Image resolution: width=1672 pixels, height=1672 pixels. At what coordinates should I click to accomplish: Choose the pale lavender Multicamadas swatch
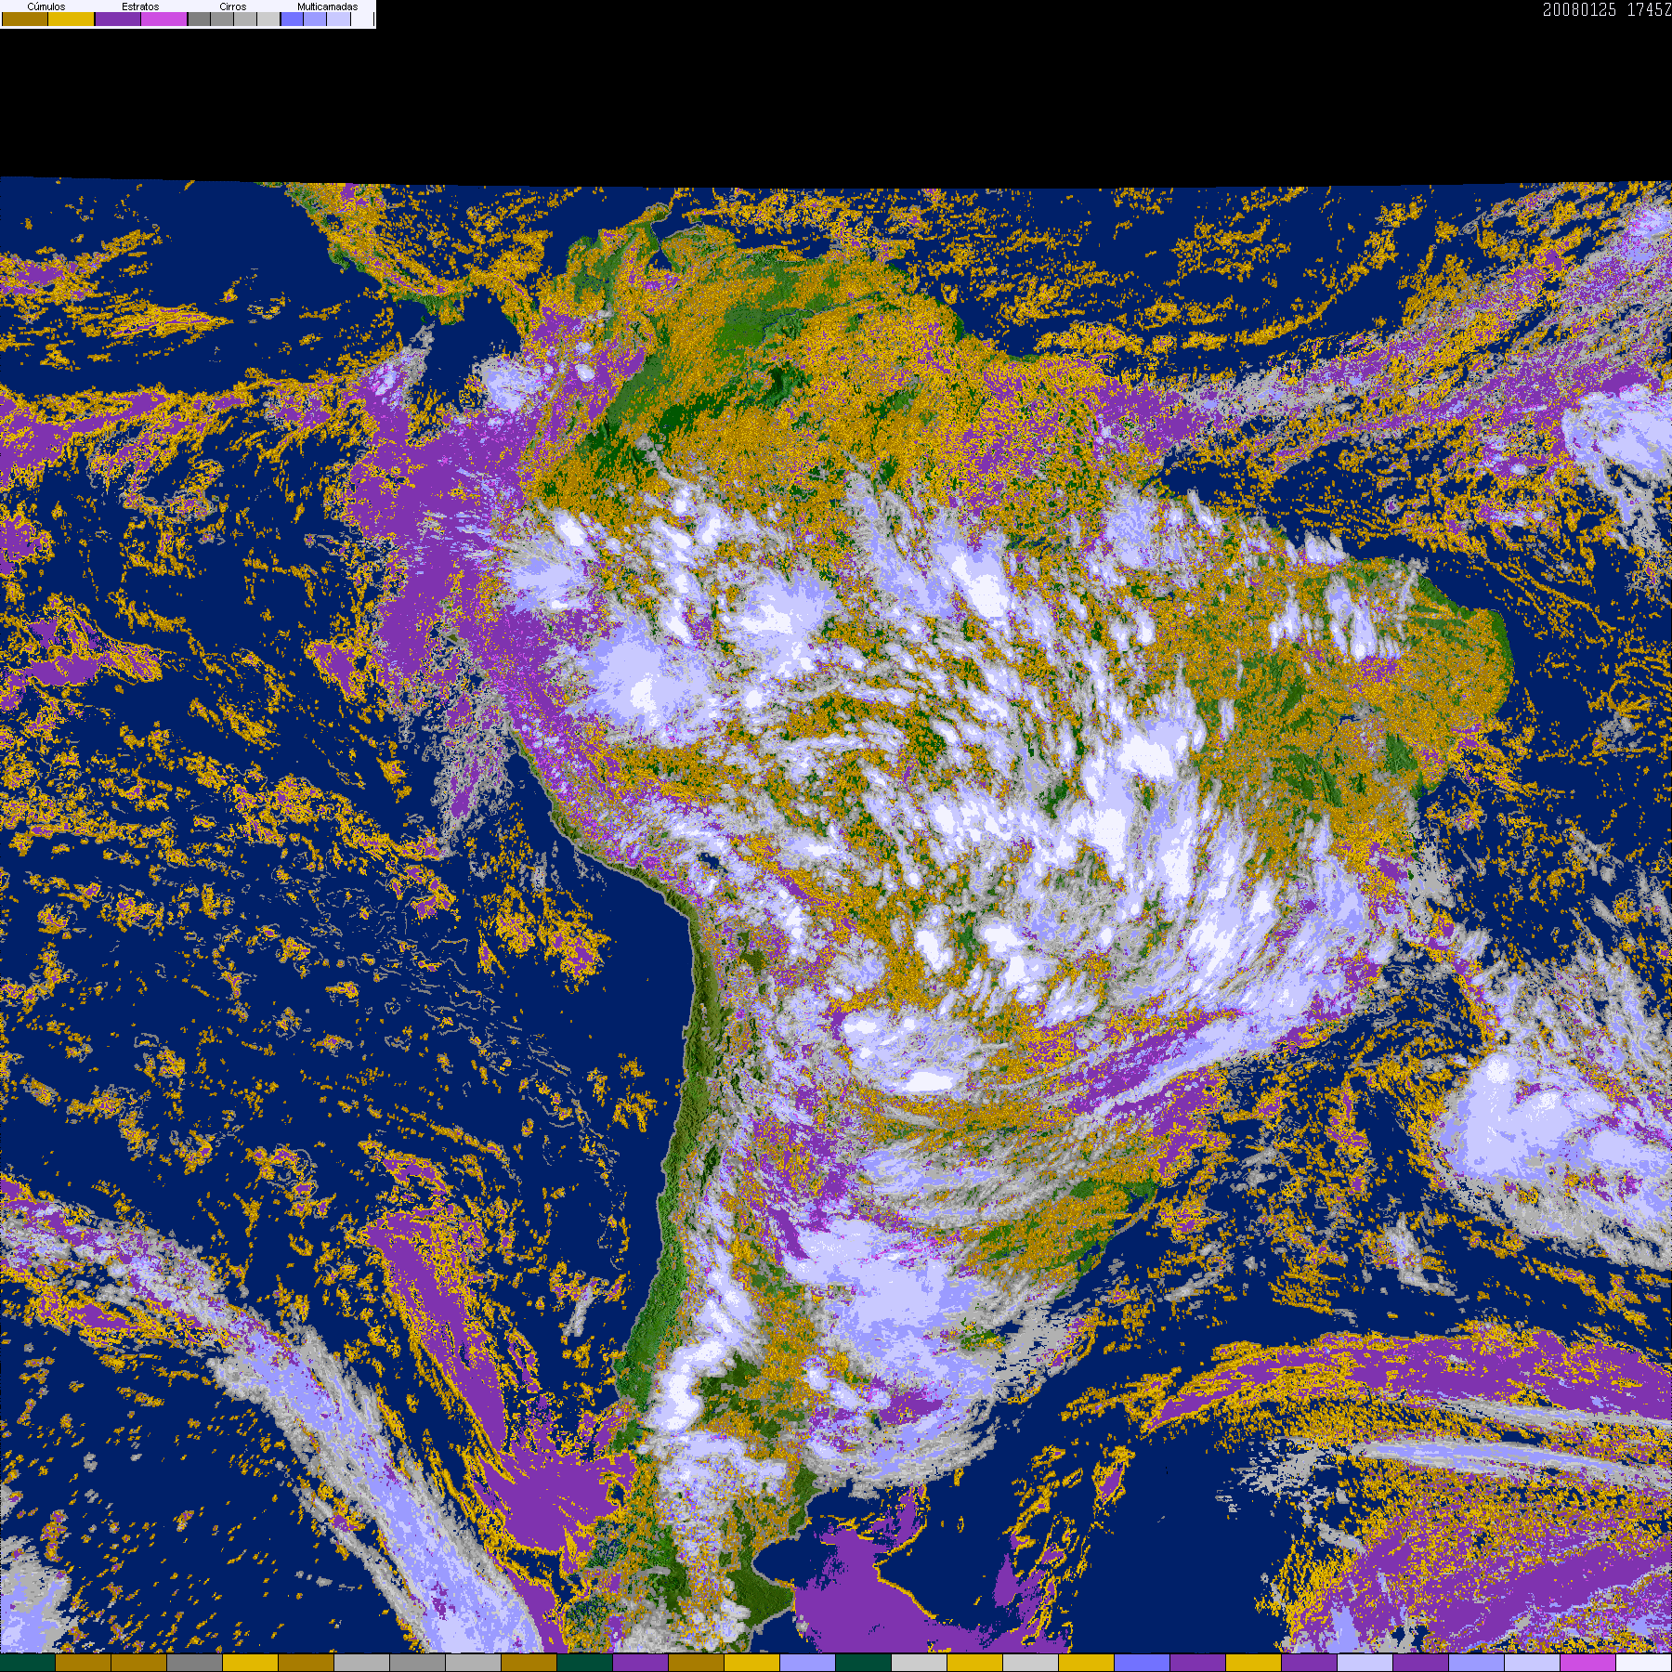tap(338, 20)
